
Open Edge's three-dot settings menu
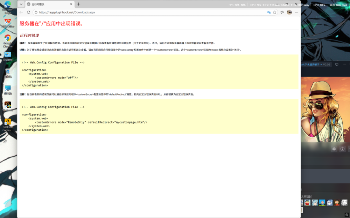[x=297, y=12]
